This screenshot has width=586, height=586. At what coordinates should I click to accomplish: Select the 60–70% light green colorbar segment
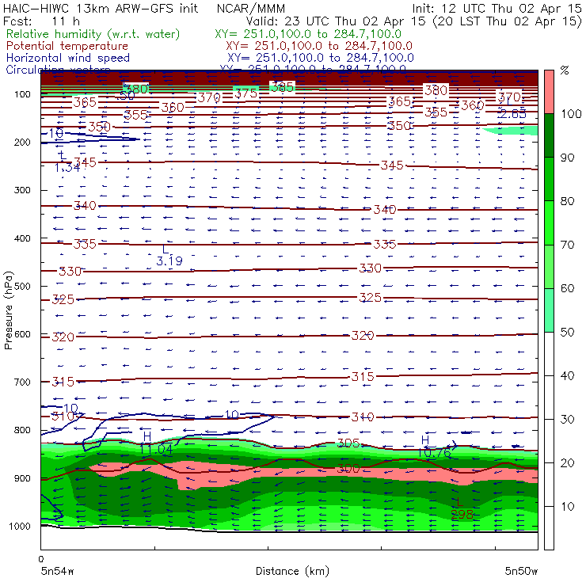point(549,266)
